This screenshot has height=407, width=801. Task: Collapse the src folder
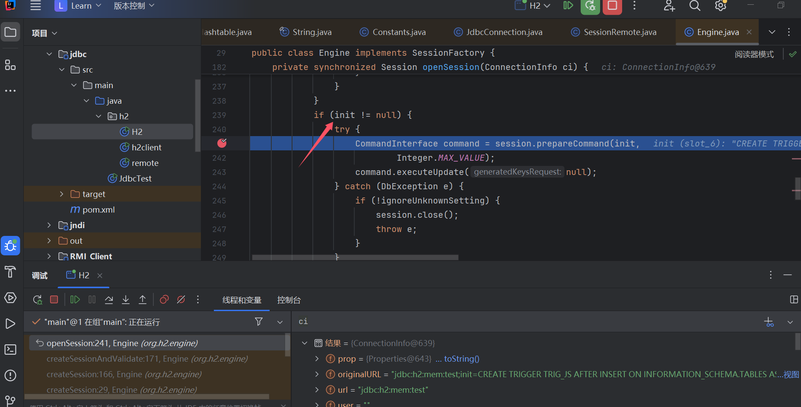point(62,70)
